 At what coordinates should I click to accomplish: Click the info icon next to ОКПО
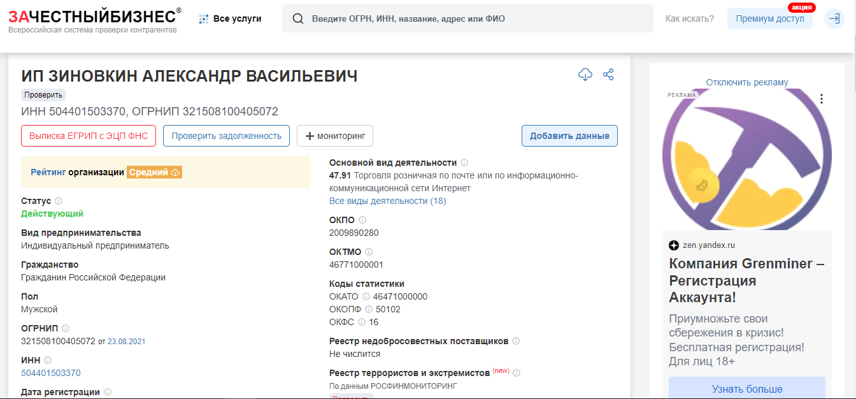[x=362, y=219]
